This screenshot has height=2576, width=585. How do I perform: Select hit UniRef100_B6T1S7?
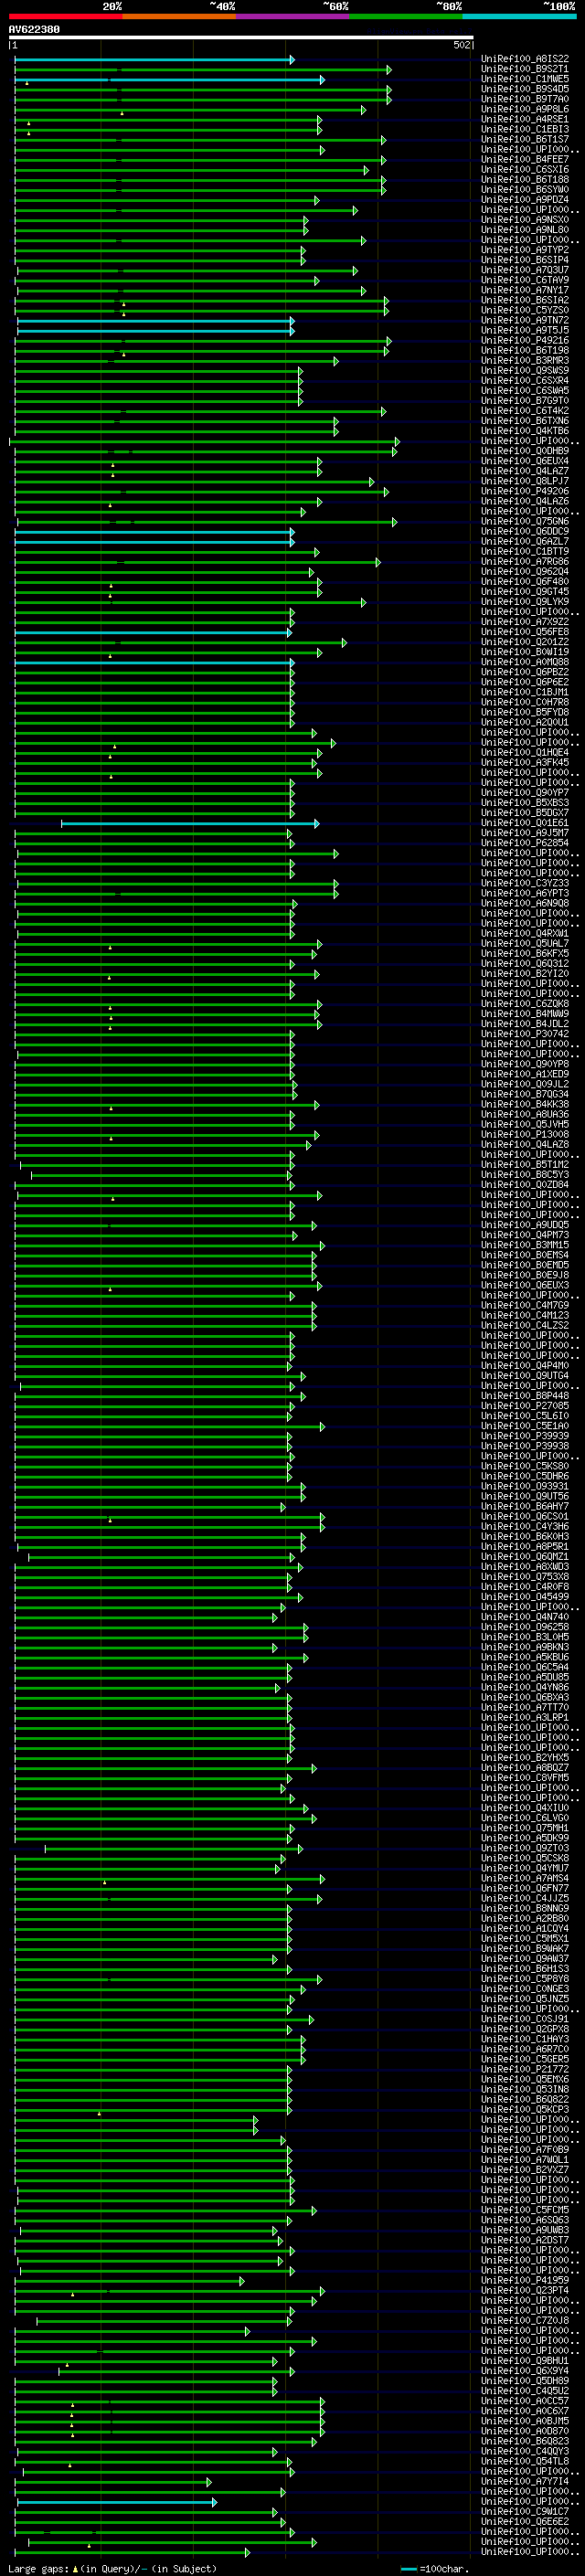(525, 139)
